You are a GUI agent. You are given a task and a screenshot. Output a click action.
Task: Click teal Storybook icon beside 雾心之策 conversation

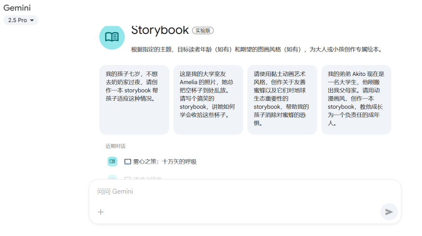pyautogui.click(x=112, y=162)
